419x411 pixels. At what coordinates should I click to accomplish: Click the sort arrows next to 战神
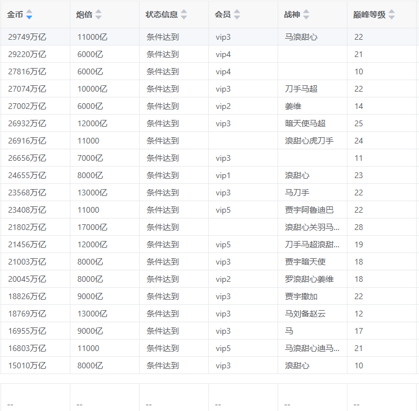[x=306, y=14]
